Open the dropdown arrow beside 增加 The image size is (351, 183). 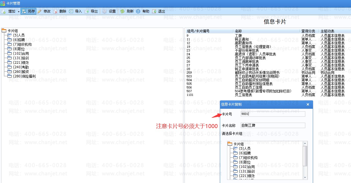pos(19,12)
